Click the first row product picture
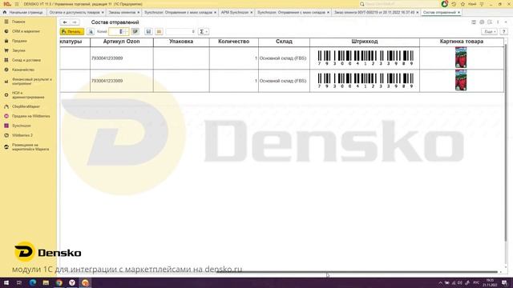The width and height of the screenshot is (513, 288). pyautogui.click(x=461, y=58)
